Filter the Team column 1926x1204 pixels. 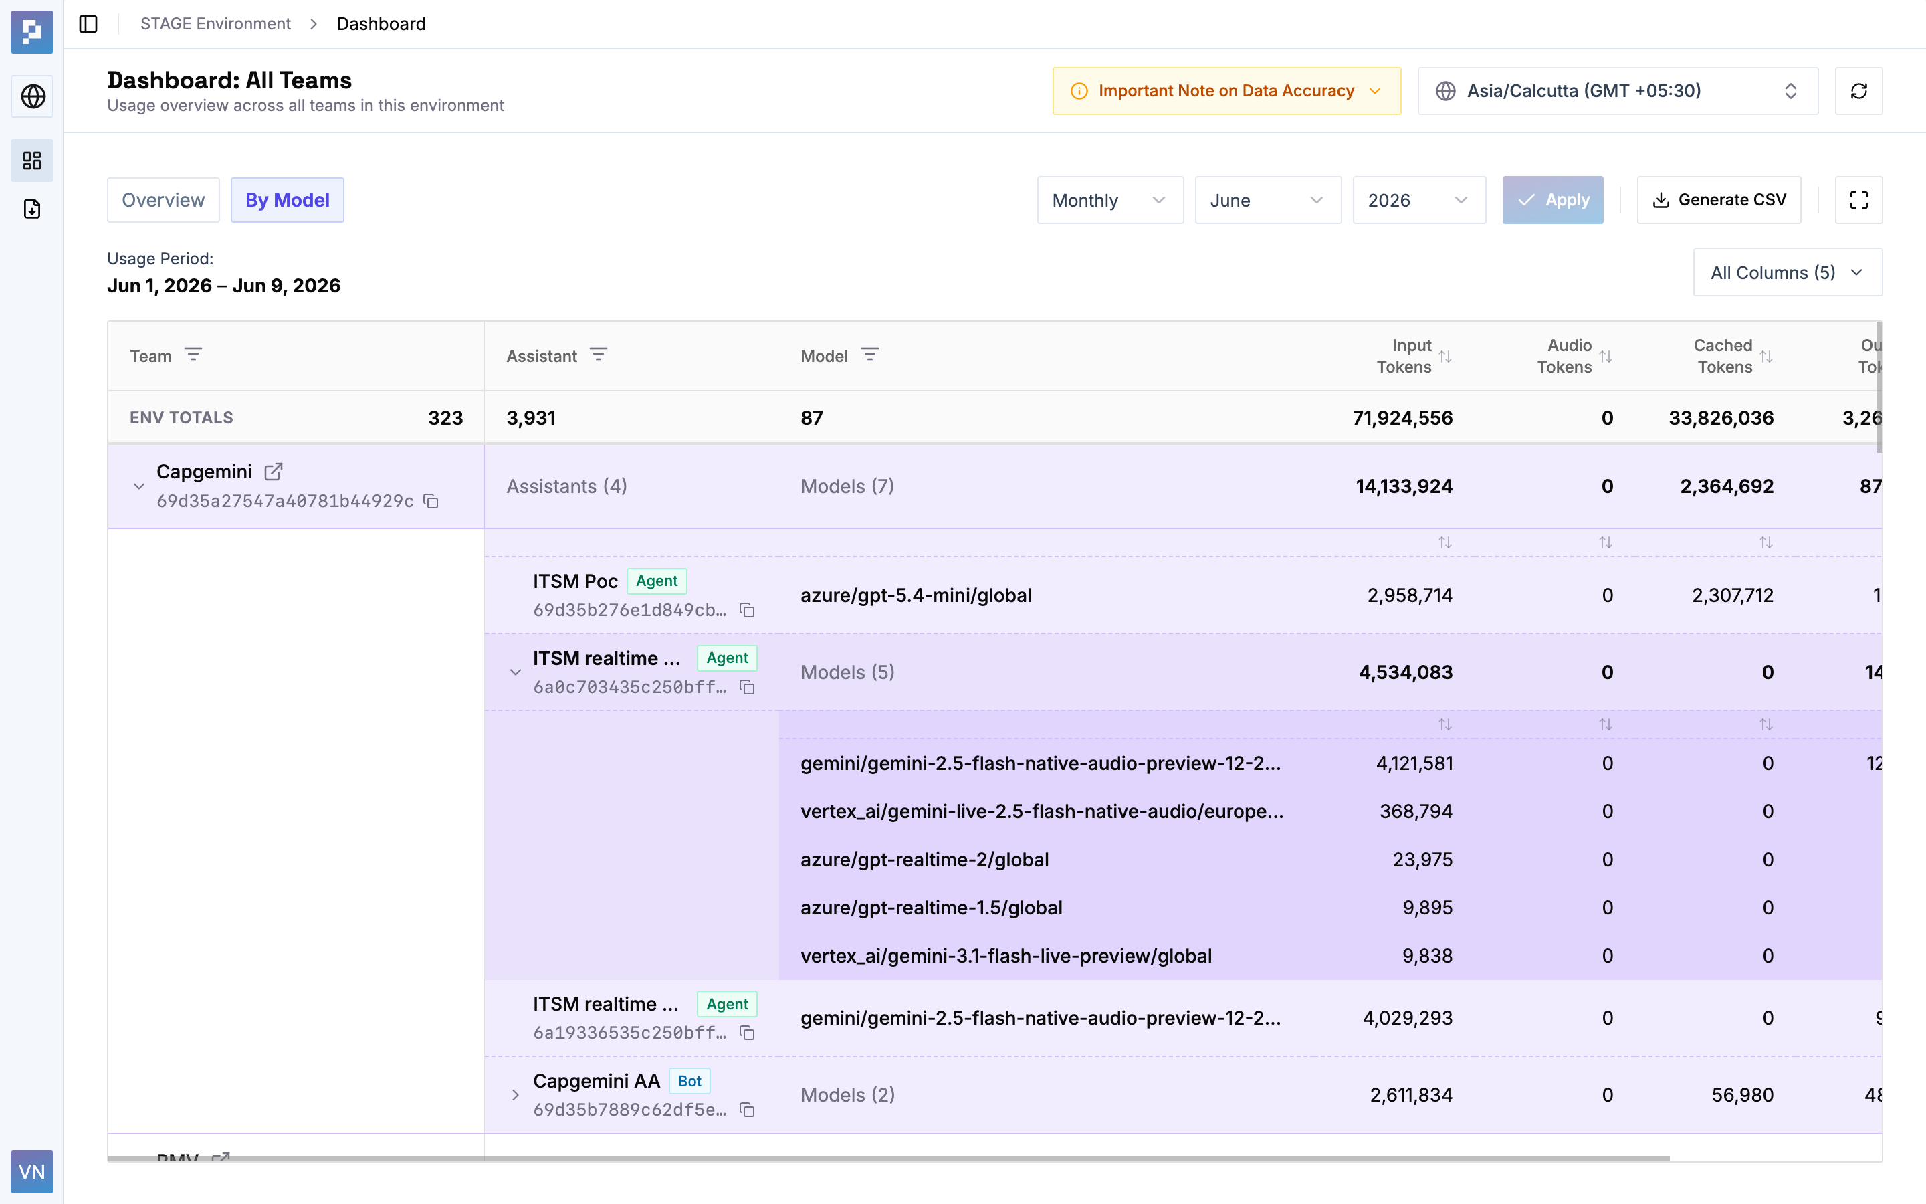(x=193, y=355)
